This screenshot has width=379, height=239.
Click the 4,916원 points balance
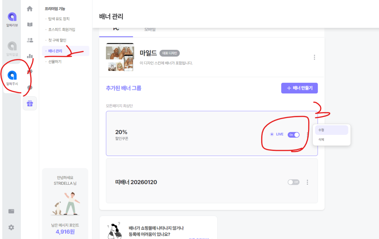[x=65, y=232]
